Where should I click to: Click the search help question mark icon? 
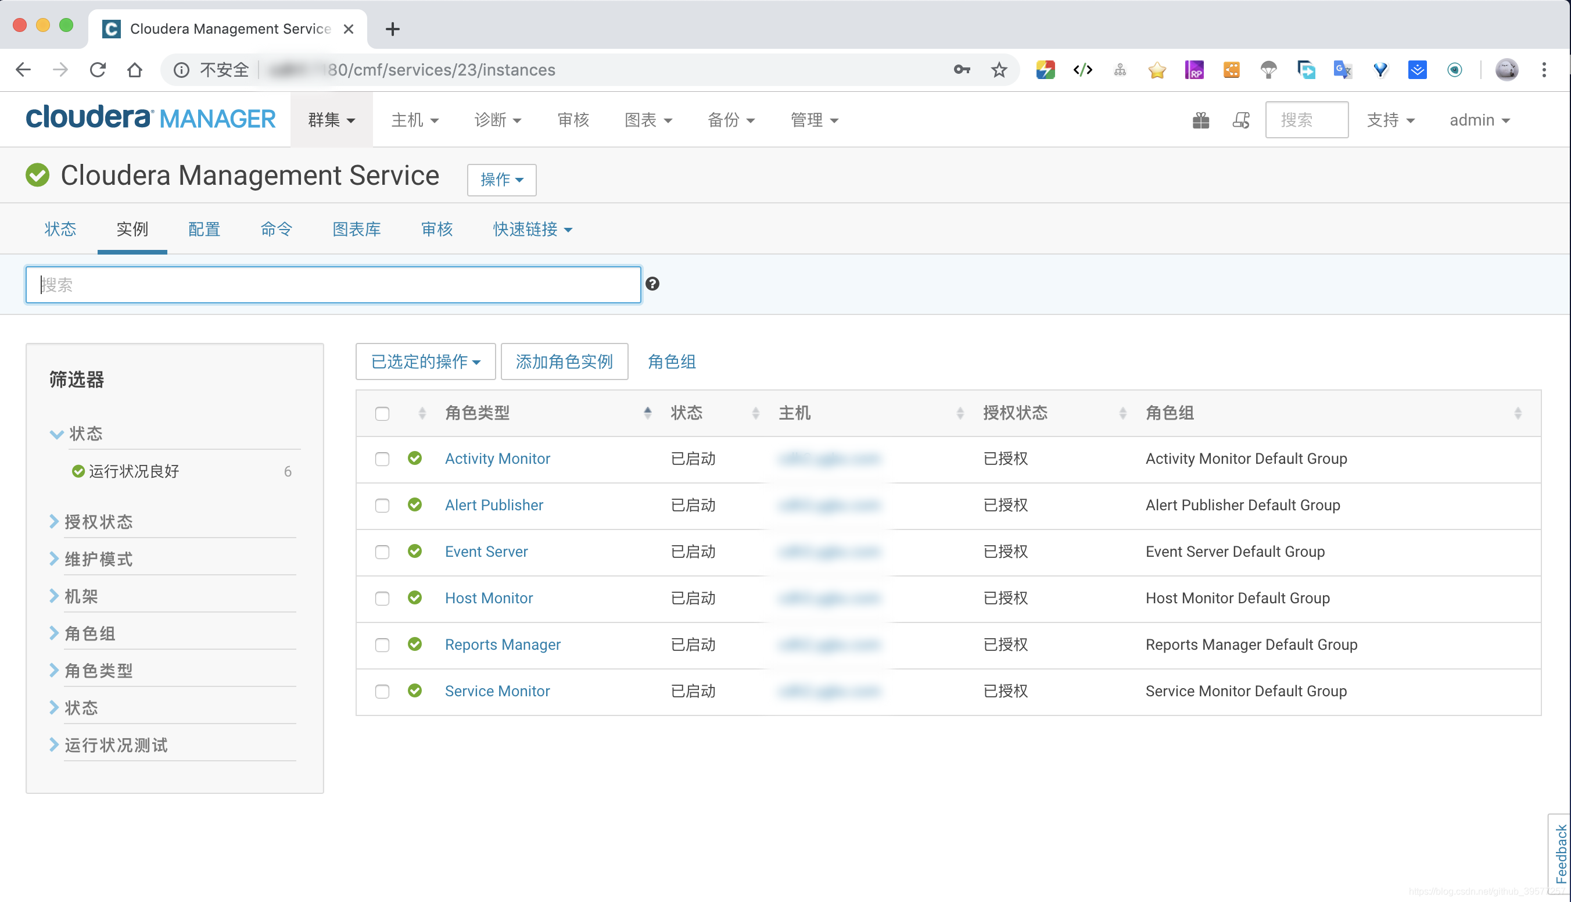point(652,284)
